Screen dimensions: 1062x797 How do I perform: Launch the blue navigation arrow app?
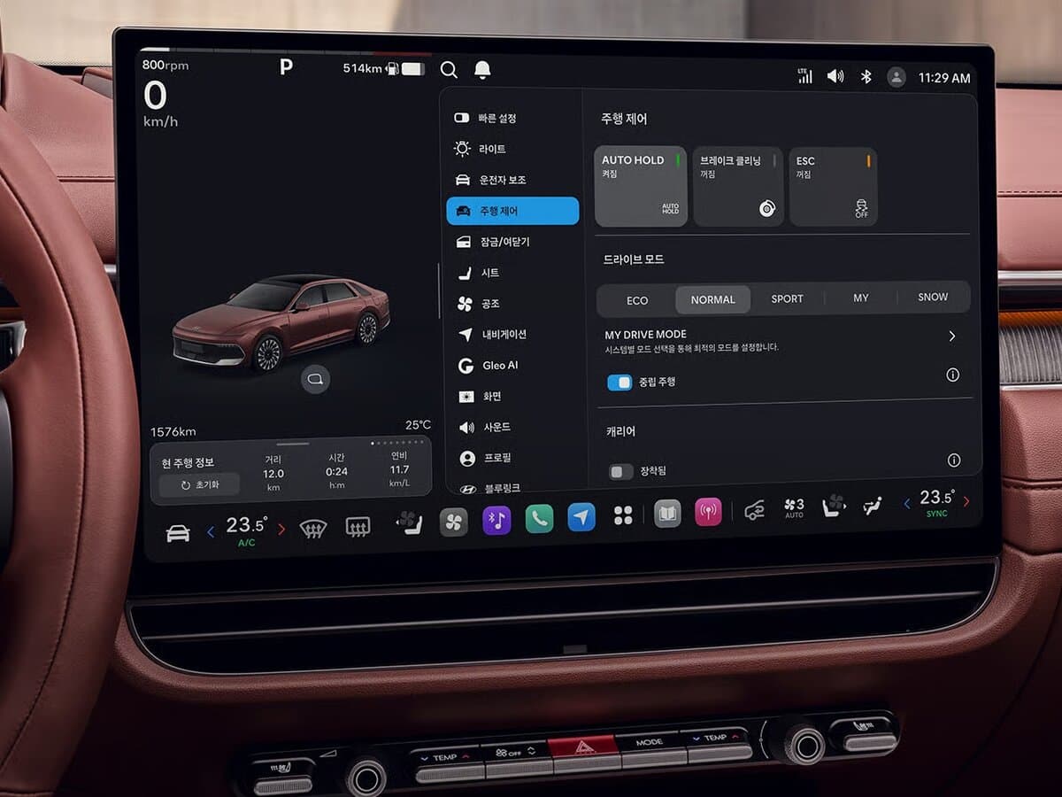[581, 517]
